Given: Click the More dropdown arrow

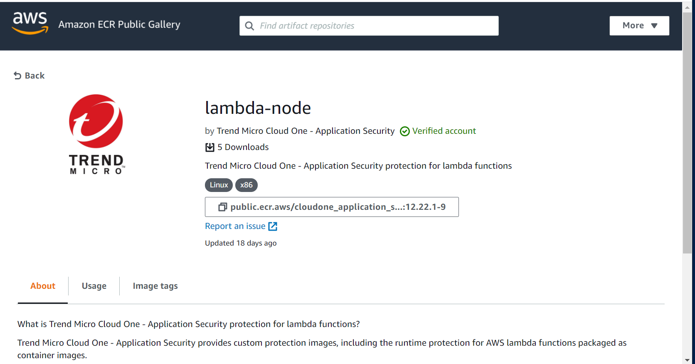Looking at the screenshot, I should (654, 26).
